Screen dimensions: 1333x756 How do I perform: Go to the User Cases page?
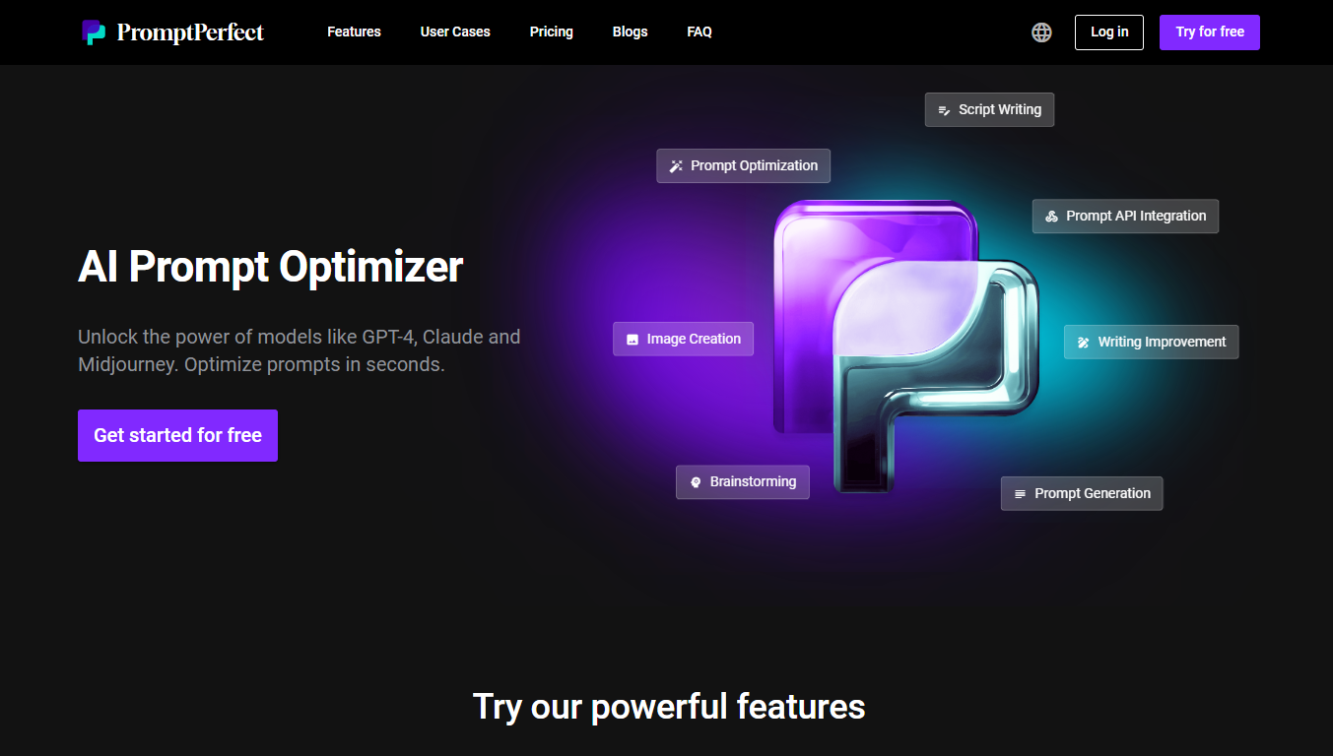455,31
